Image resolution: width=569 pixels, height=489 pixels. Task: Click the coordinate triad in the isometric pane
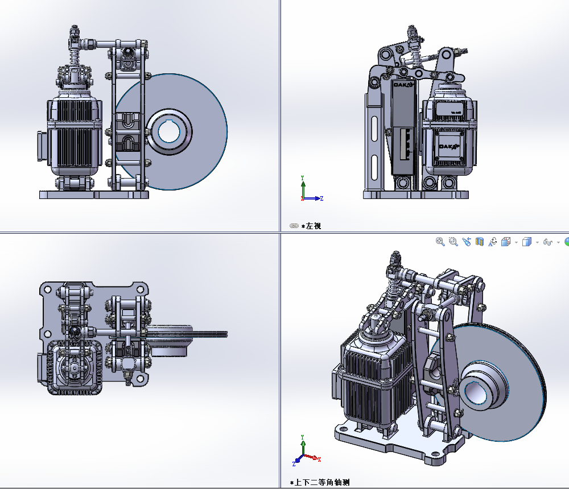[307, 450]
